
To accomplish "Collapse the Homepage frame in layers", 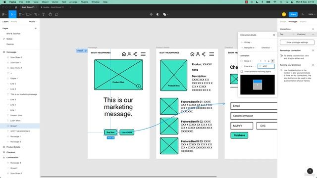I will [4, 52].
